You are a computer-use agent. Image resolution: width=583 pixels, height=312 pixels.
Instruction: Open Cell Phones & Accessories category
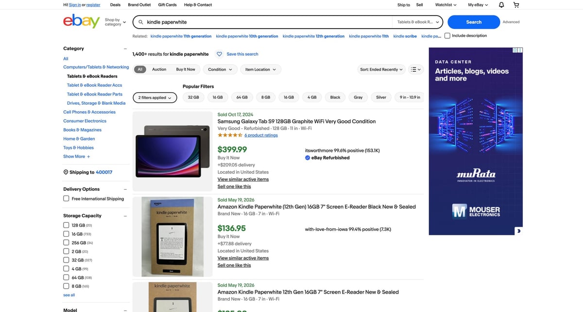point(89,112)
